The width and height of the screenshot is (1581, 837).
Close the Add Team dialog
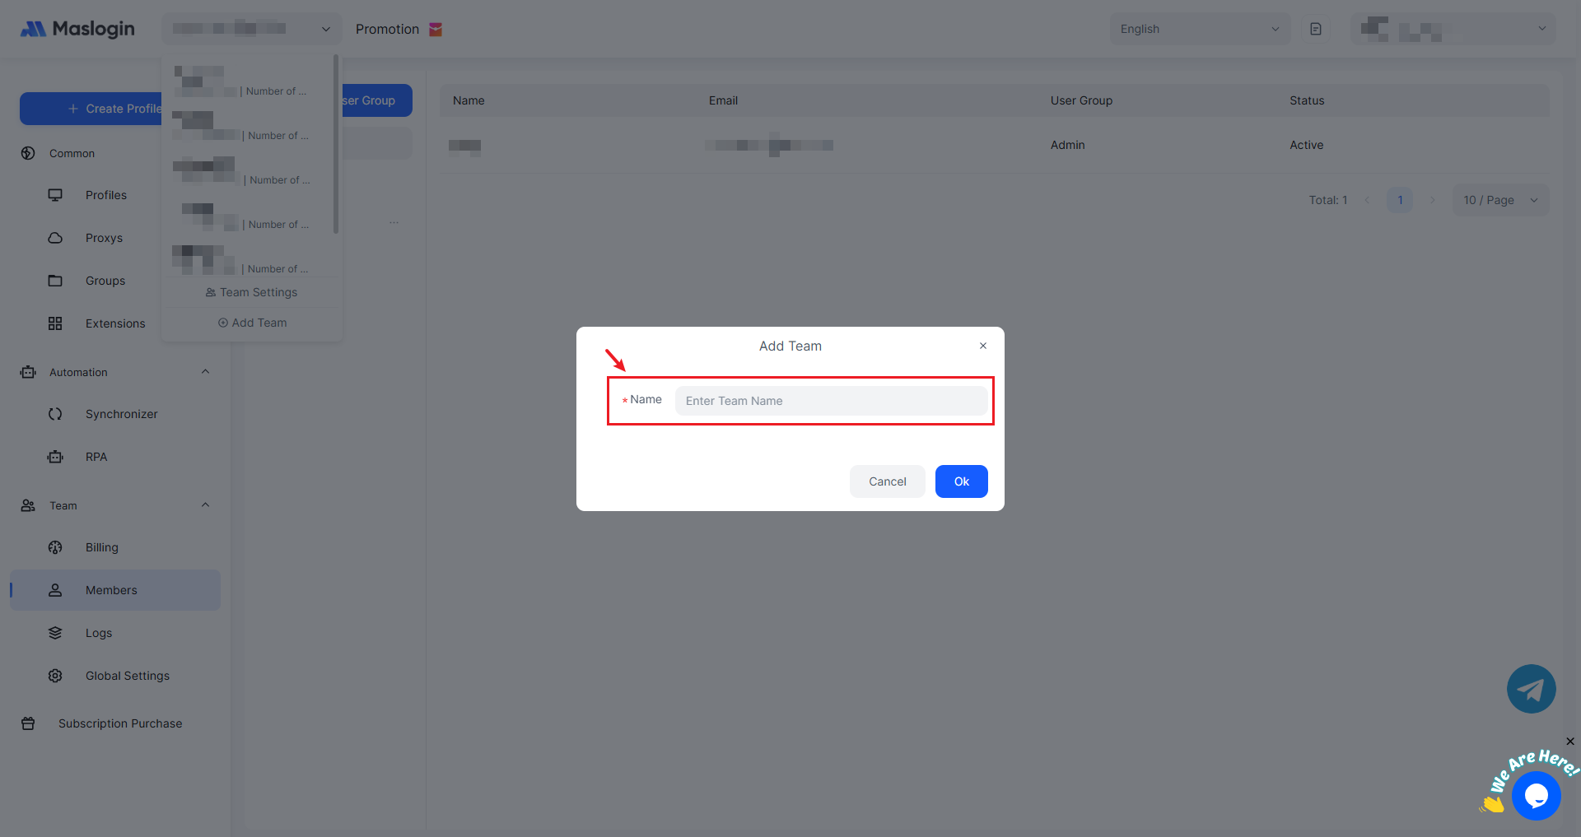coord(982,346)
